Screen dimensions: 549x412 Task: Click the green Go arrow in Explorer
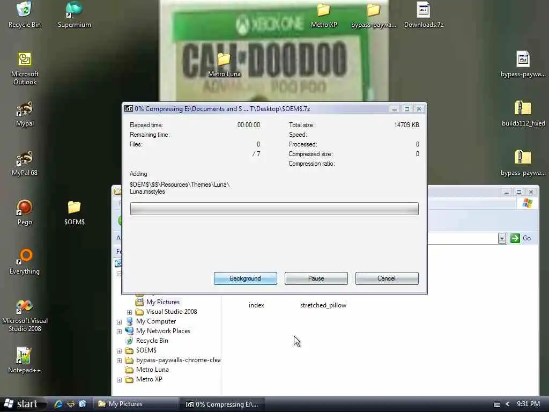click(x=515, y=238)
